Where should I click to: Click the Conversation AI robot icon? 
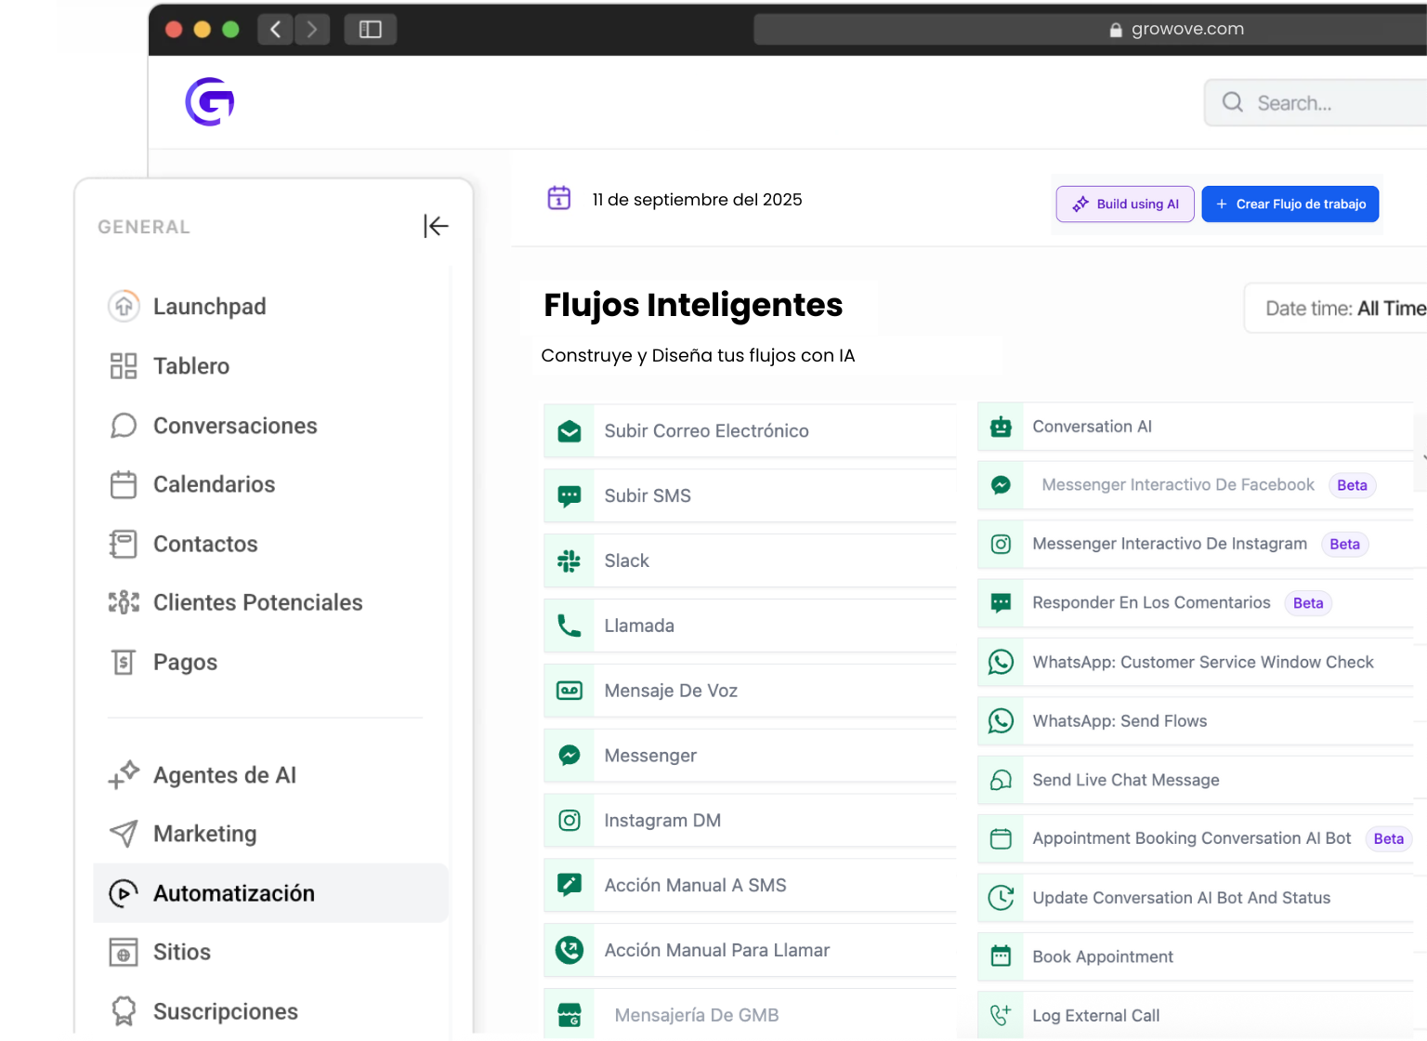(1001, 427)
